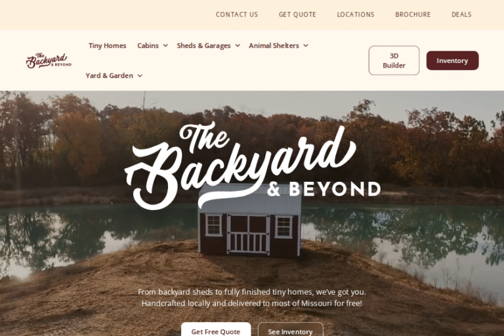Go to the Contact Us link

tap(237, 14)
